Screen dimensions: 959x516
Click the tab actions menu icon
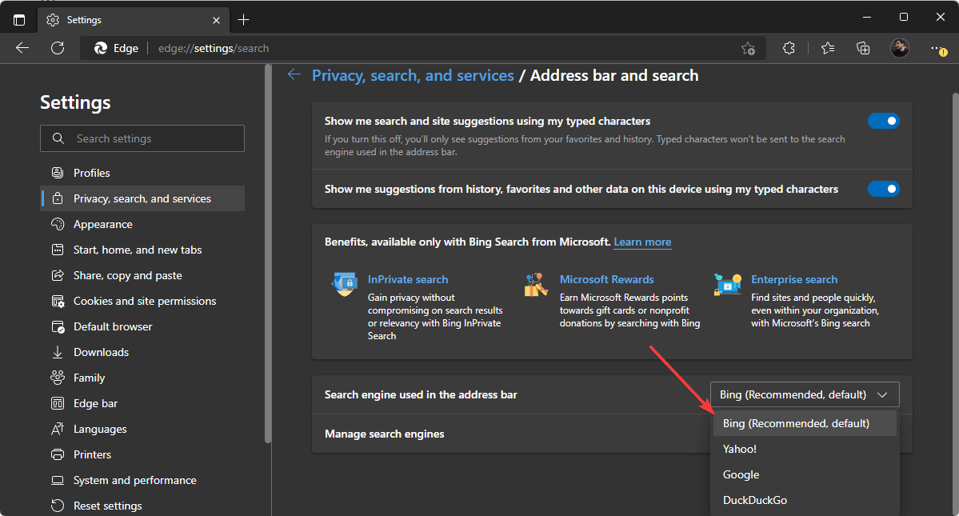pyautogui.click(x=19, y=19)
